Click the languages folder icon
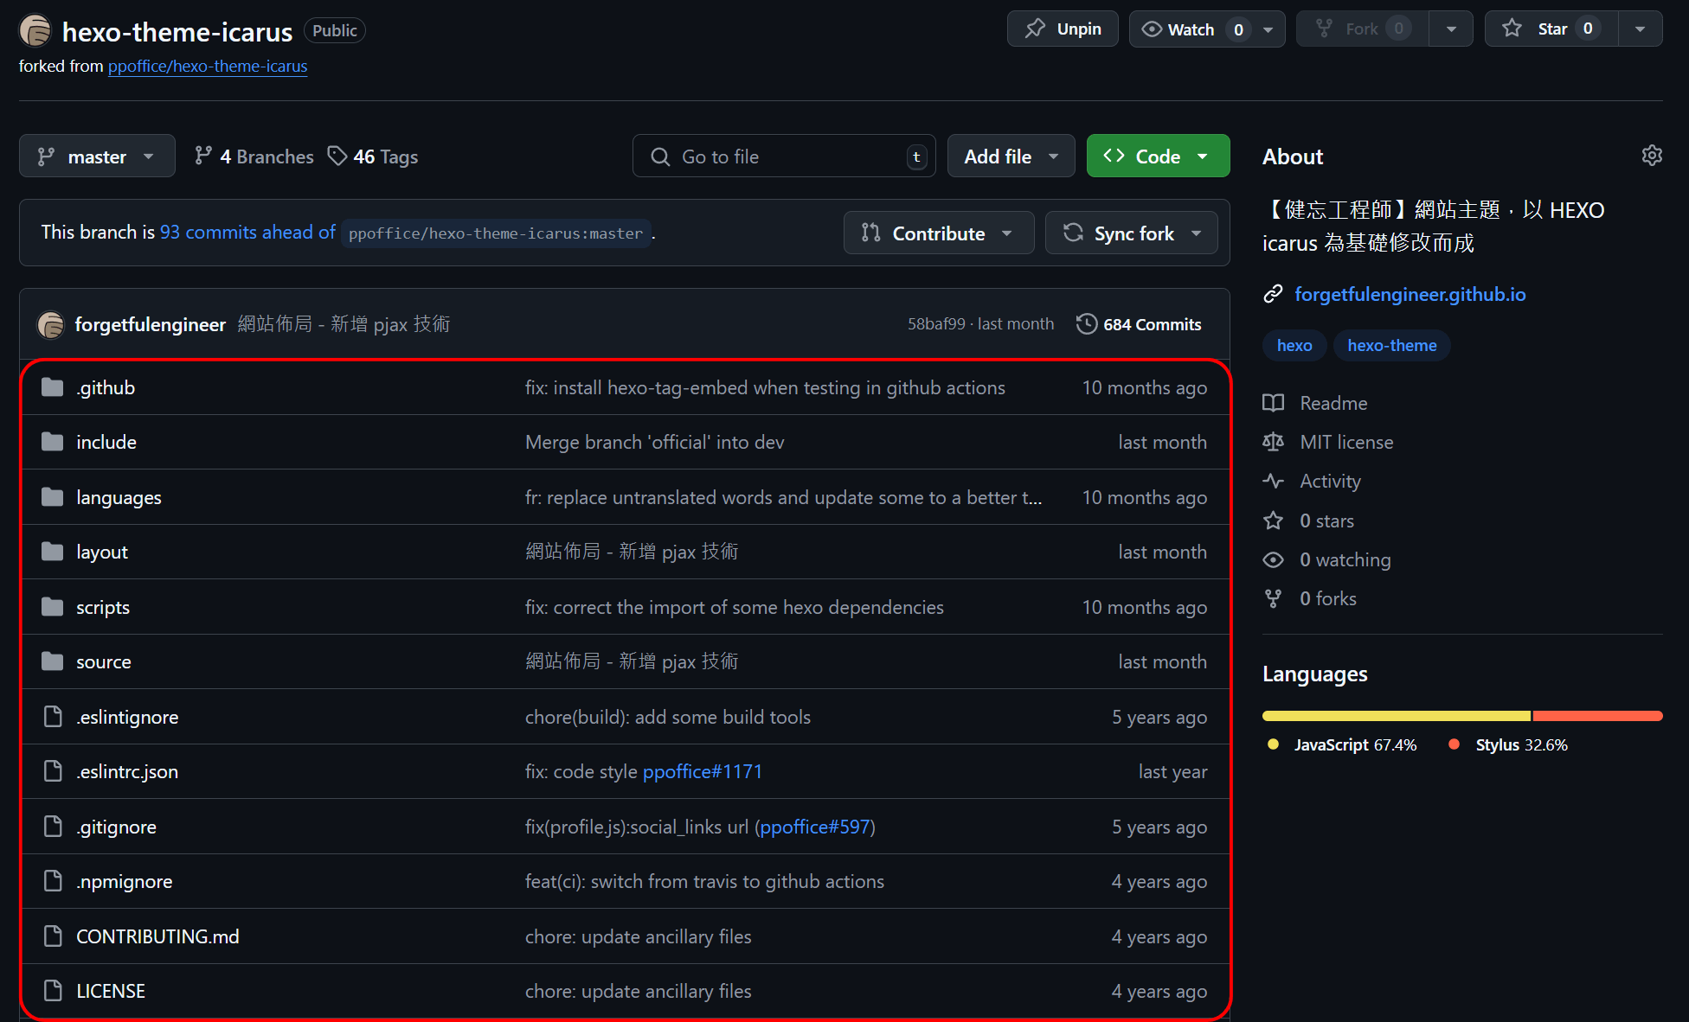 coord(53,497)
